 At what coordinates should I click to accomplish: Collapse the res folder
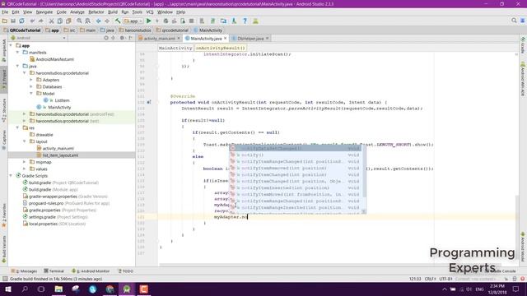tap(17, 127)
